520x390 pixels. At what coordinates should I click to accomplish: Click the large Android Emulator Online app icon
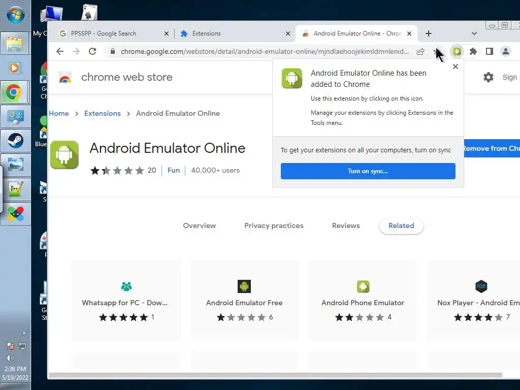[64, 155]
